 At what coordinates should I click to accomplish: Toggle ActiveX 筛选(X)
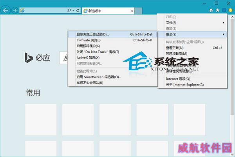point(112,58)
